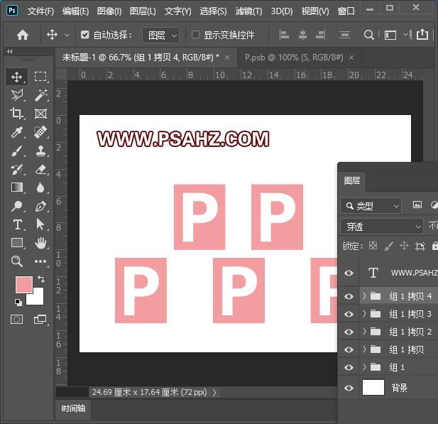Open the Edit Toolbar three-dots menu
The height and width of the screenshot is (424, 438).
(40, 261)
